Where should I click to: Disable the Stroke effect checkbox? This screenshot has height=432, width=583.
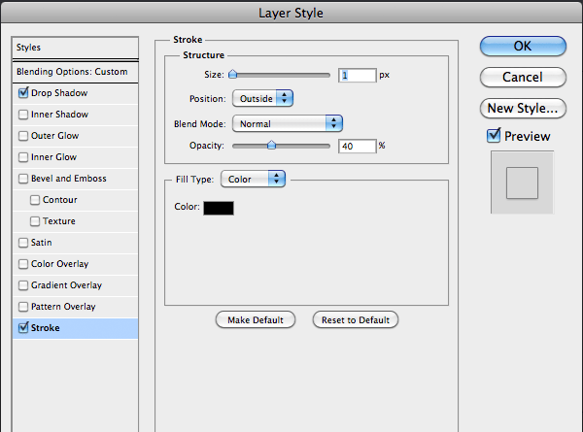coord(23,327)
